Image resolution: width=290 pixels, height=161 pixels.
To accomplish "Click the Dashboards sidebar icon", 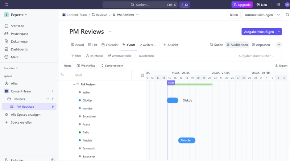I will click(7, 49).
